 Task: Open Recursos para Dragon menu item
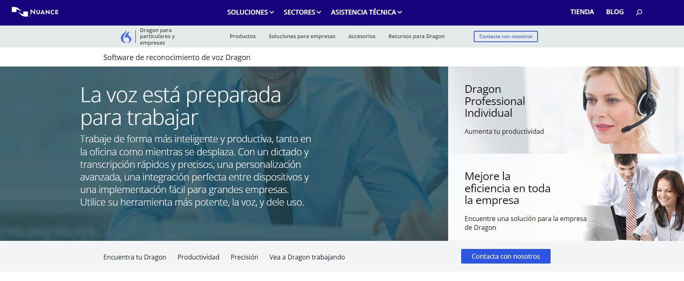[416, 36]
